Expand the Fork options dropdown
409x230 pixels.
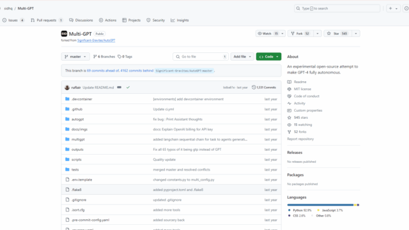pos(318,33)
